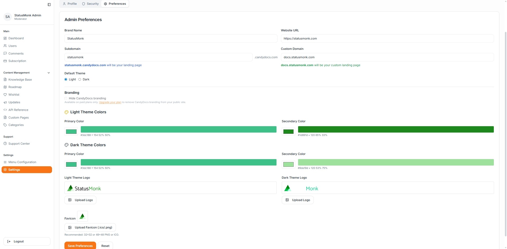Collapse the Content Management section
Viewport: 507px width, 249px height.
[x=49, y=73]
